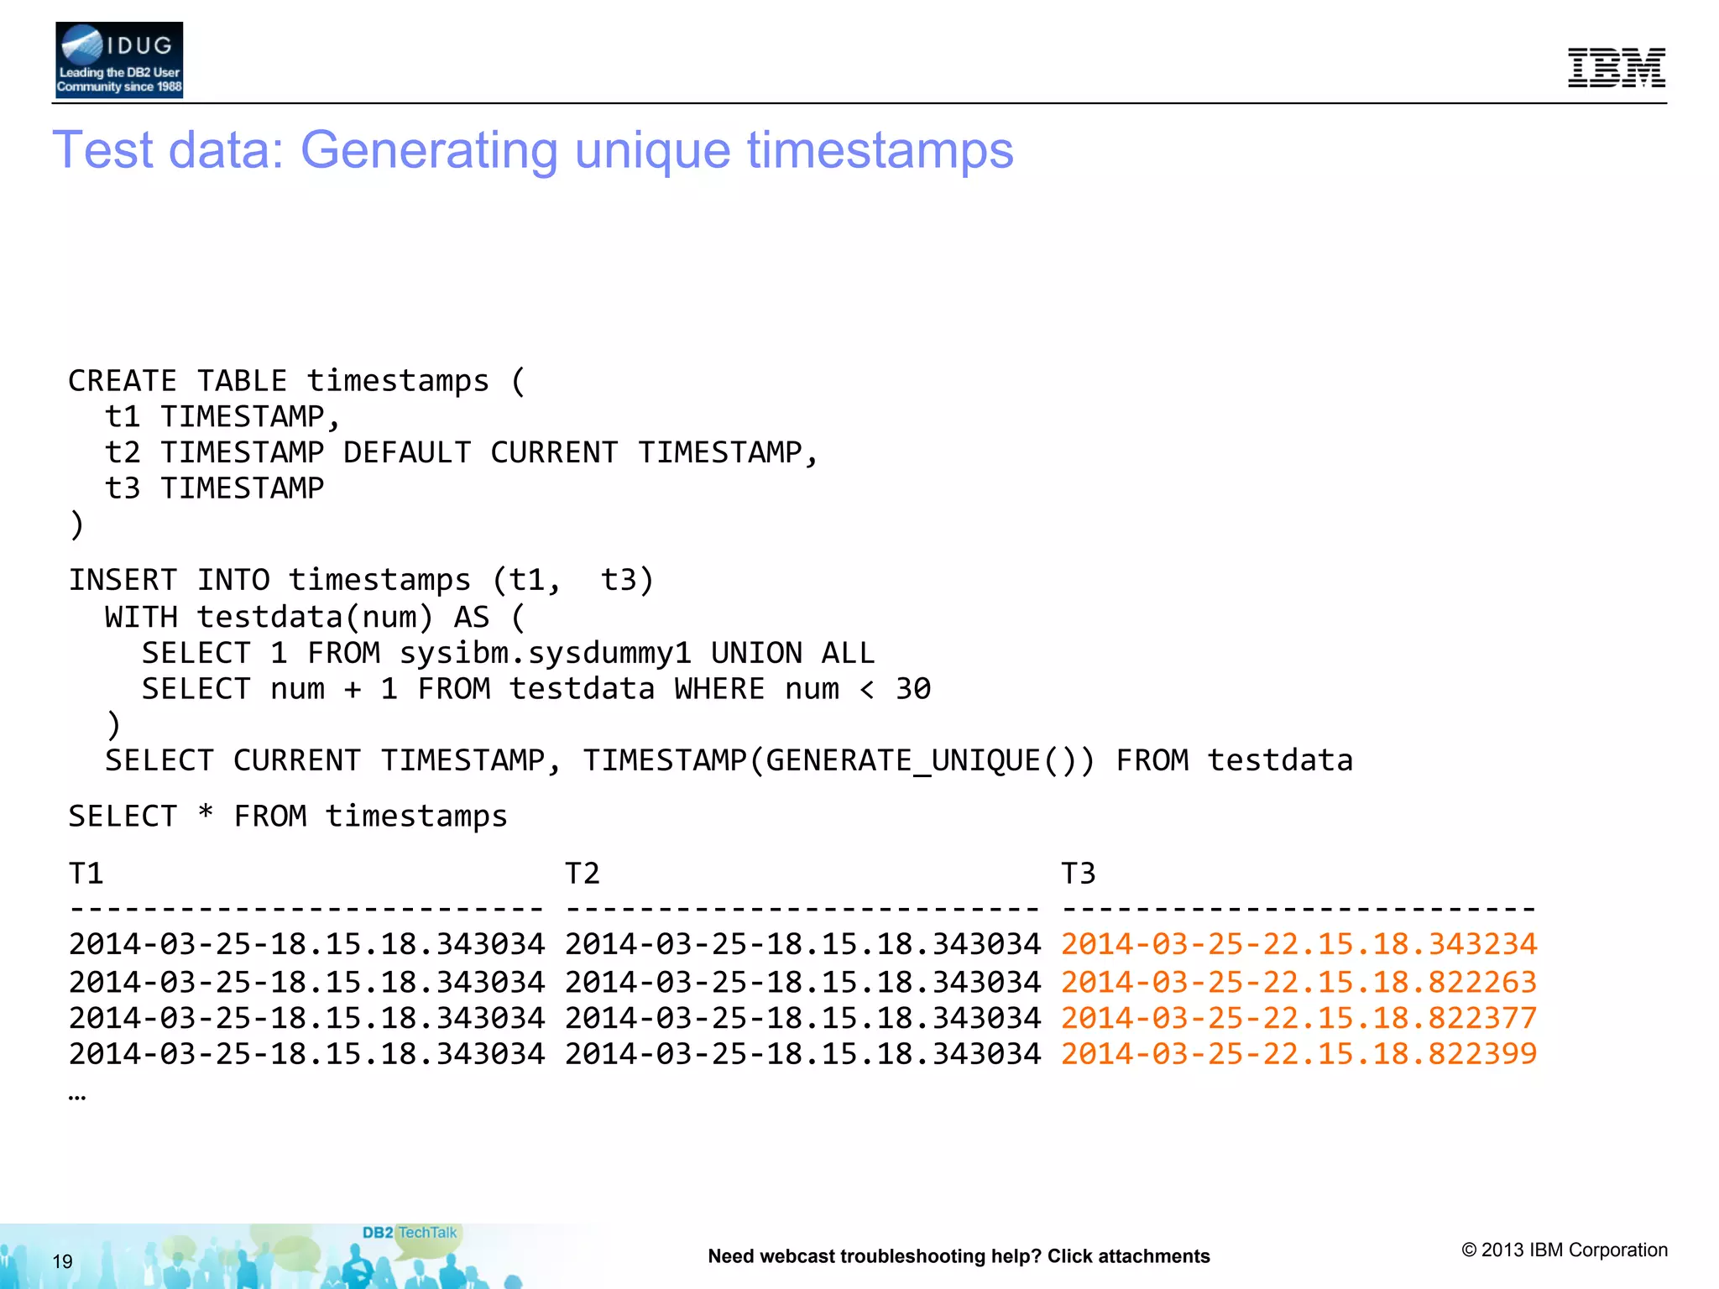Click the '© 2013 IBM Corporation' notice

(x=1565, y=1250)
